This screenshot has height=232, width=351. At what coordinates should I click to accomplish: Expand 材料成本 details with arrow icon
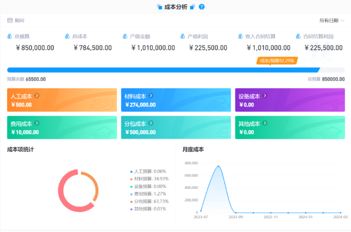(151, 95)
